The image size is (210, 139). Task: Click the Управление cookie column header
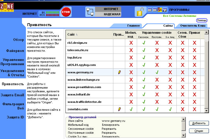[x=157, y=33]
